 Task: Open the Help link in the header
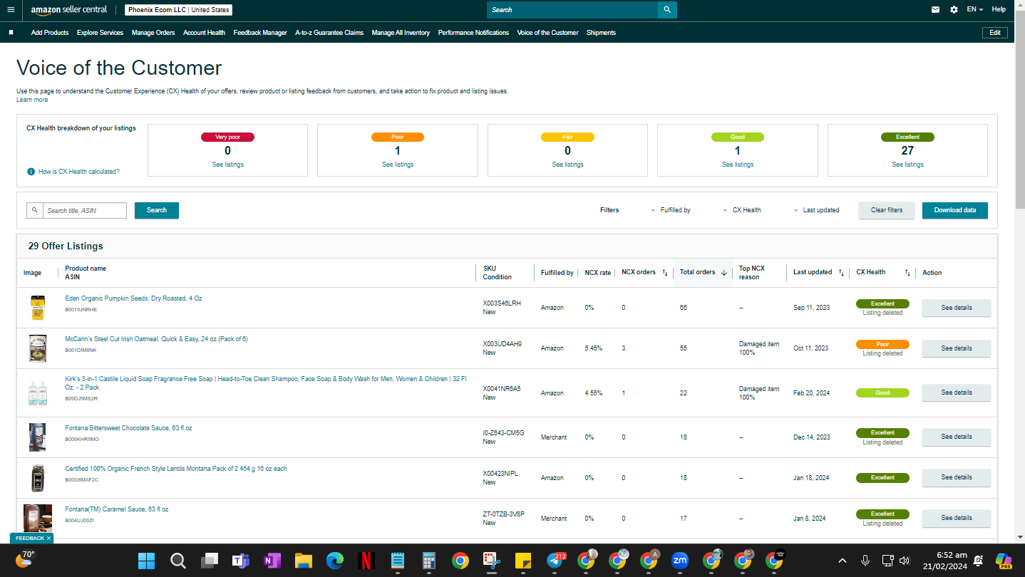pyautogui.click(x=999, y=10)
